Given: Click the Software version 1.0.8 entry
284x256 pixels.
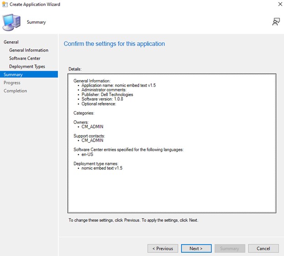Looking at the screenshot, I should pyautogui.click(x=102, y=99).
